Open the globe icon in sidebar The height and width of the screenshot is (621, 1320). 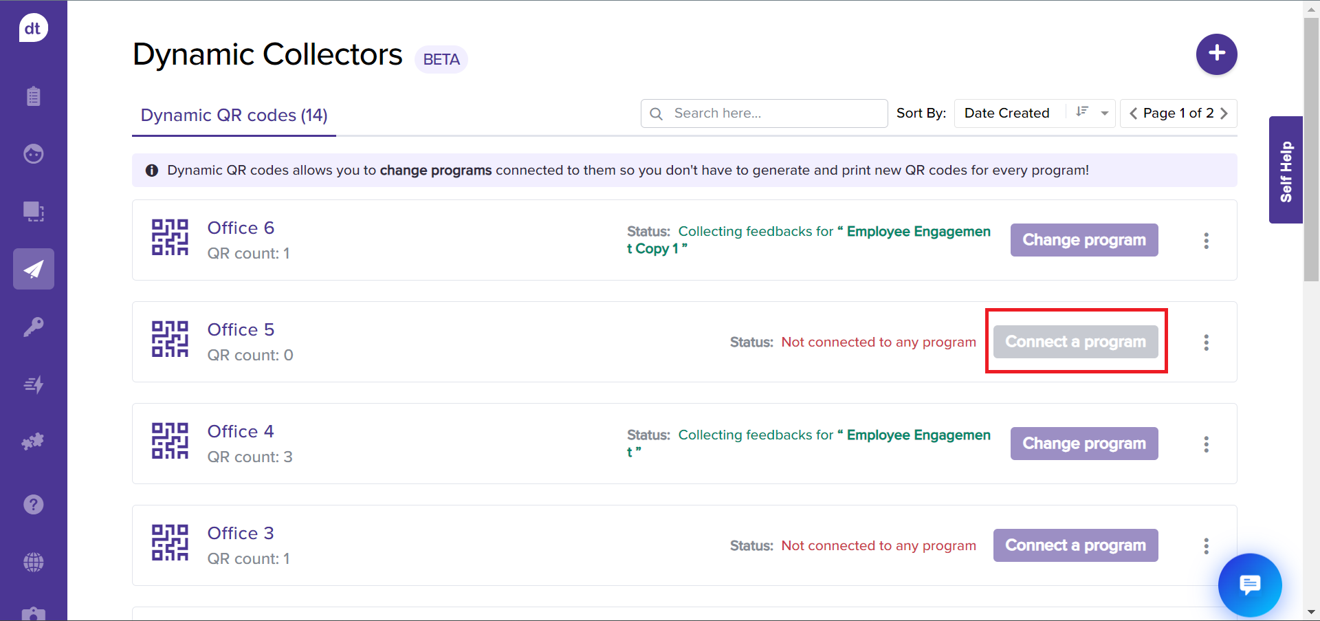(x=33, y=563)
